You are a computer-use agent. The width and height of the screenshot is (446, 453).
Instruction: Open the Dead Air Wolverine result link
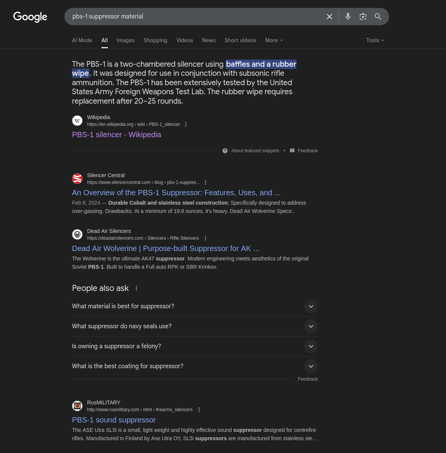pos(166,248)
